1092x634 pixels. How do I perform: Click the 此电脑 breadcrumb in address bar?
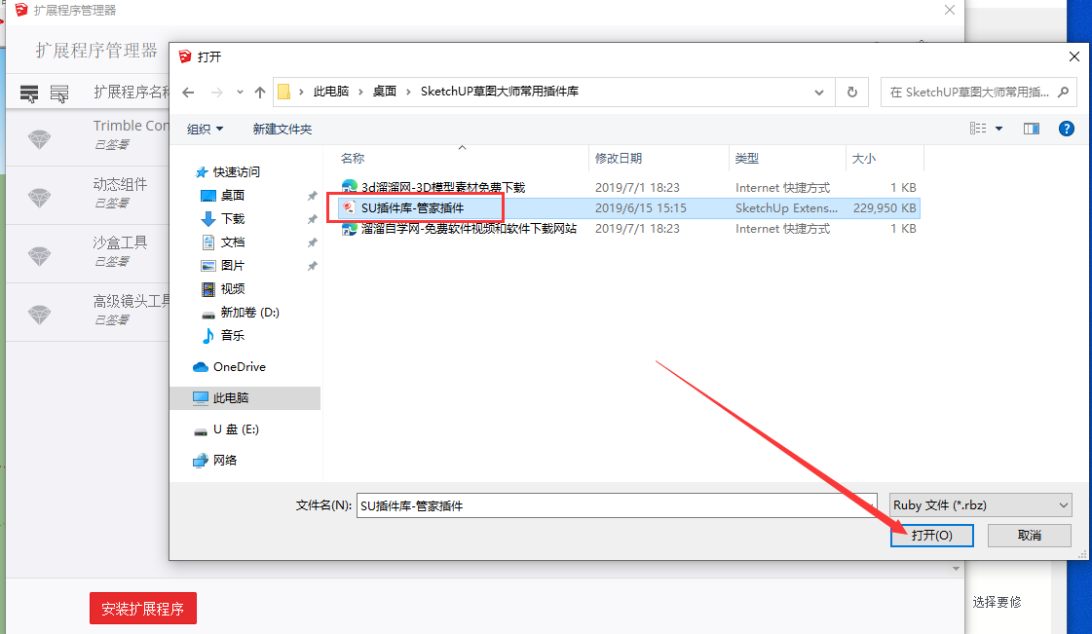coord(331,92)
